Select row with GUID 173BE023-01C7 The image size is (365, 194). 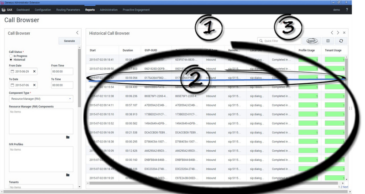215,114
